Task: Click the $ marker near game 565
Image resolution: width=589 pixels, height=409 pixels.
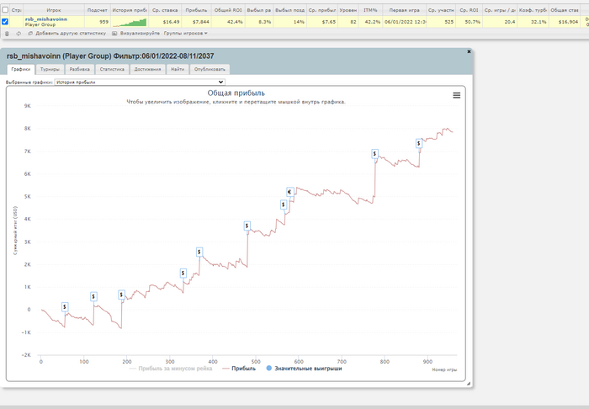Action: pyautogui.click(x=284, y=204)
